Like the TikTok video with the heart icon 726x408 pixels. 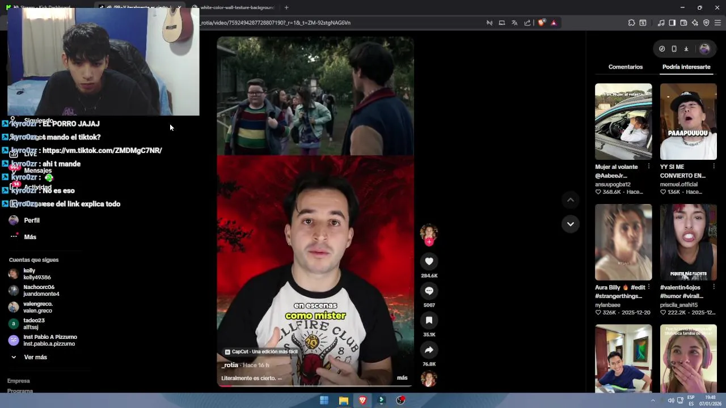(429, 261)
